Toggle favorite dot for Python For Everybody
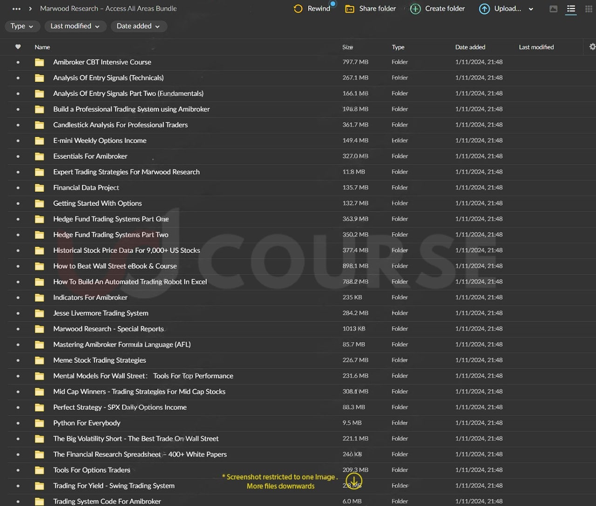Image resolution: width=596 pixels, height=506 pixels. [18, 423]
